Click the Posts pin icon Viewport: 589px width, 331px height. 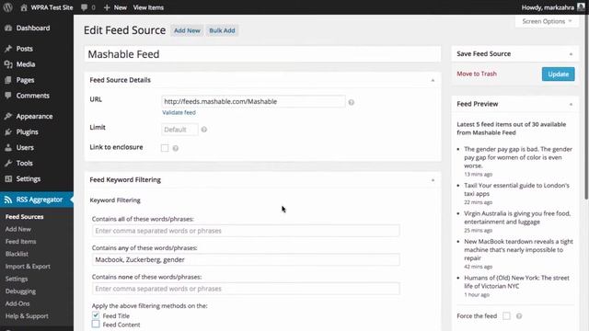coord(8,49)
